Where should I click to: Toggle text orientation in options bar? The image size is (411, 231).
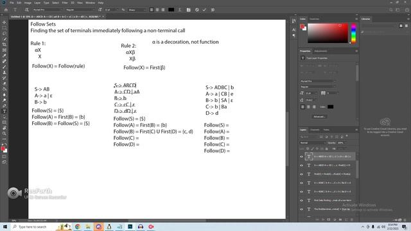click(x=27, y=10)
